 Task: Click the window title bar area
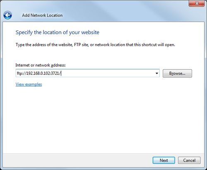click(111, 8)
